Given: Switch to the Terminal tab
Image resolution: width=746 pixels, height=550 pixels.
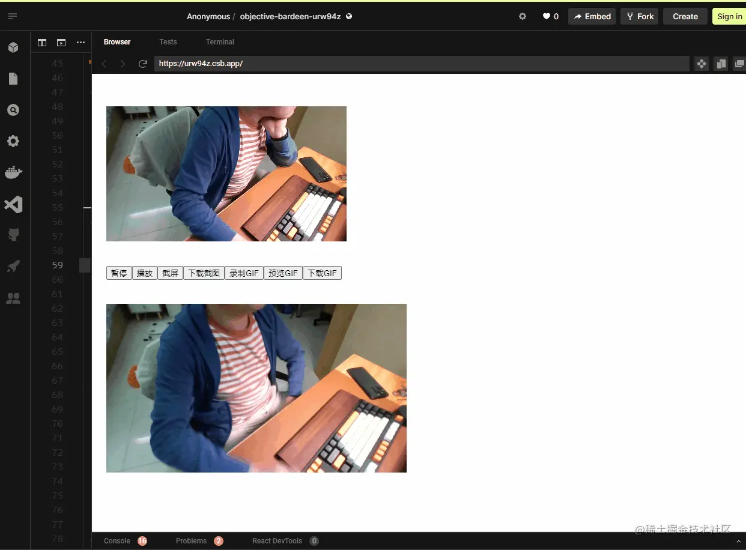Looking at the screenshot, I should point(219,42).
